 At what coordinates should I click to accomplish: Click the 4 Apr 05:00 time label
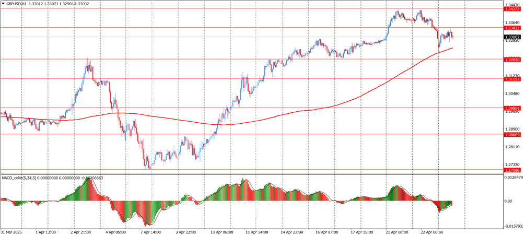(x=117, y=232)
